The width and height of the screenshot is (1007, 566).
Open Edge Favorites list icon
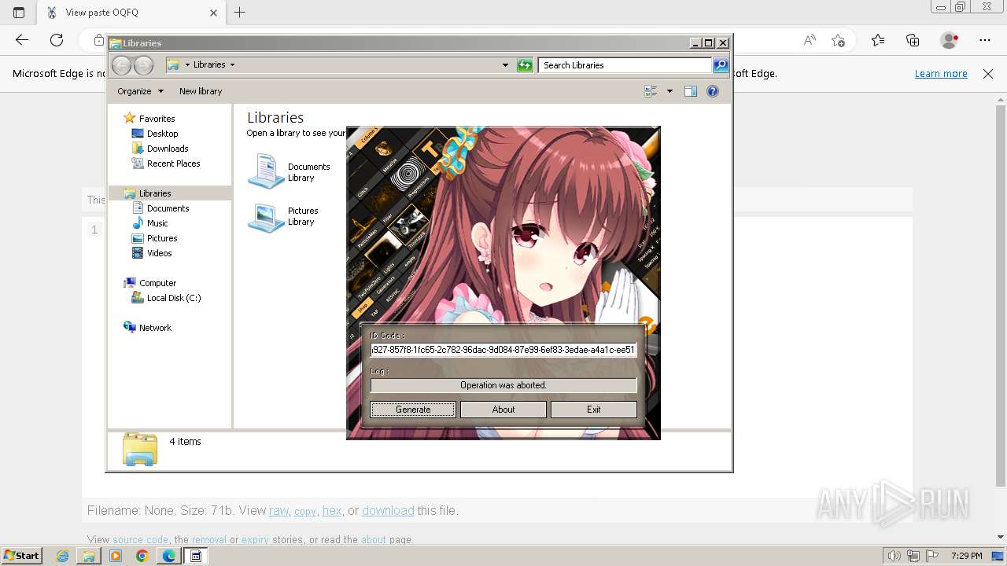pyautogui.click(x=878, y=40)
